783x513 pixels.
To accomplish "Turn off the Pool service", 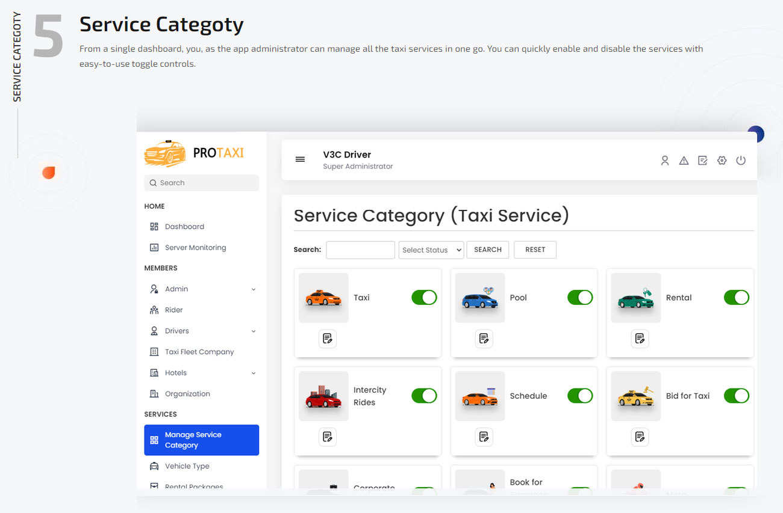I will tap(579, 297).
